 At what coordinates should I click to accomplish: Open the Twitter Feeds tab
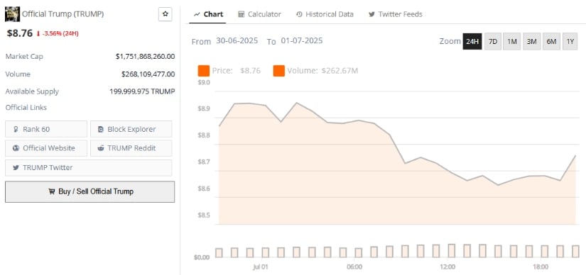[x=396, y=14]
